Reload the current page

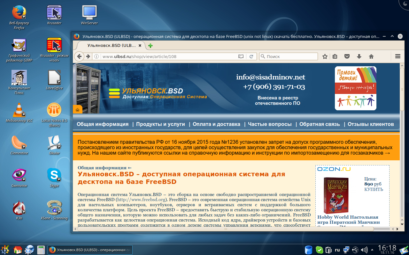click(251, 56)
